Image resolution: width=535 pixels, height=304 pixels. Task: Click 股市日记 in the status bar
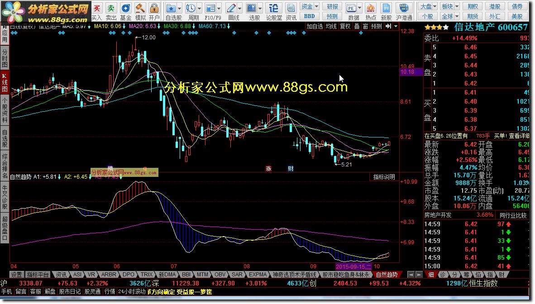tap(70, 292)
